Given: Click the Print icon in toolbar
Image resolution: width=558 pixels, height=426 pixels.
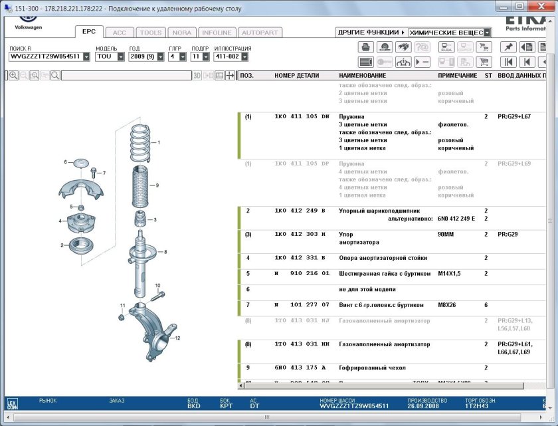Looking at the screenshot, I should (x=365, y=47).
